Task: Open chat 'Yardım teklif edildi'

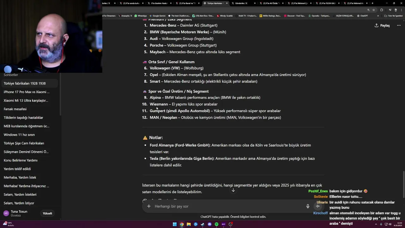Action: (29, 169)
